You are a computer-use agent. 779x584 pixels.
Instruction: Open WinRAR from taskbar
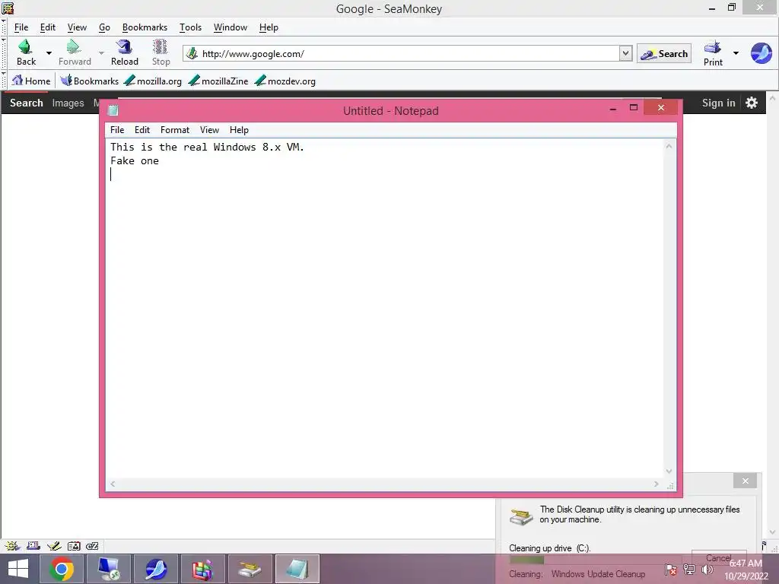[x=203, y=569]
